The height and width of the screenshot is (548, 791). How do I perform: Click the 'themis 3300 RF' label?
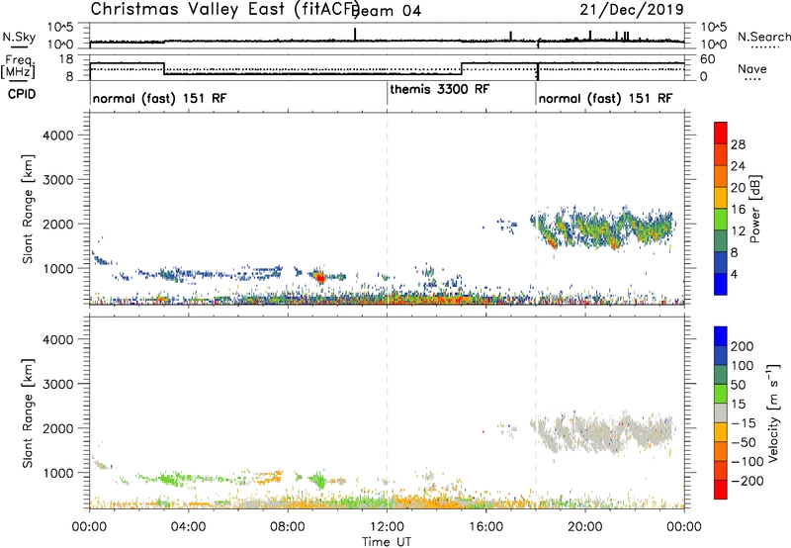click(x=439, y=89)
